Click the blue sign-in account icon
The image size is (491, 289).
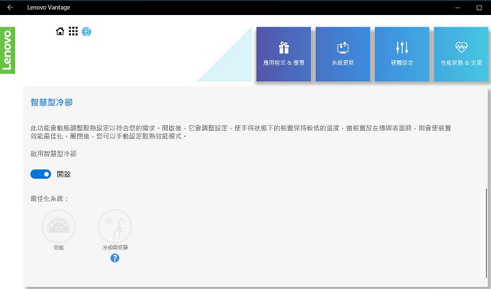(87, 32)
